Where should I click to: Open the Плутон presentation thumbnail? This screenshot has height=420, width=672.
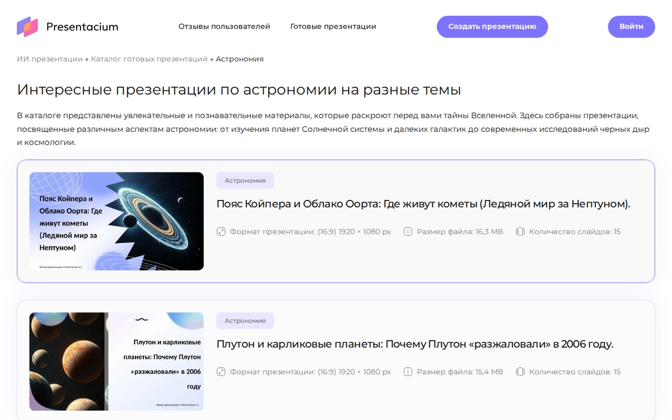coord(116,362)
